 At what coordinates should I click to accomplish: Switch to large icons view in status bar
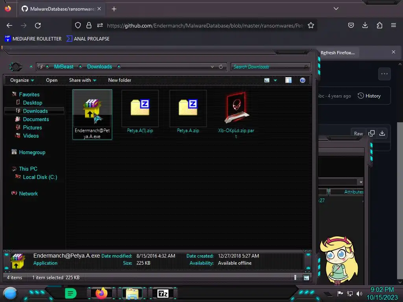coord(306,277)
